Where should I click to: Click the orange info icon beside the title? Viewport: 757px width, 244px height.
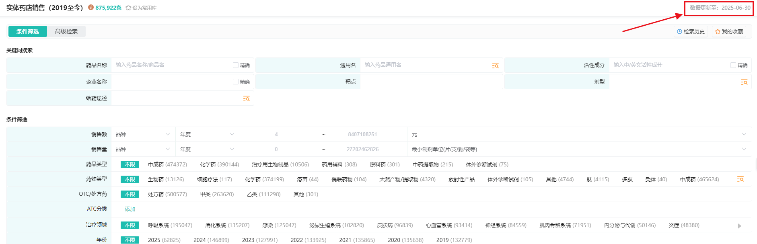[x=91, y=8]
